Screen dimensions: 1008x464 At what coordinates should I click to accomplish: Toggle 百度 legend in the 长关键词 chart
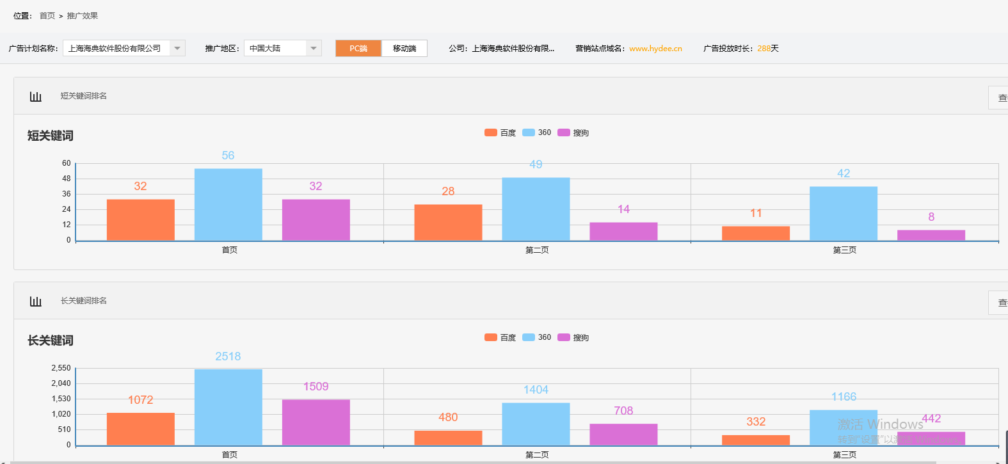pyautogui.click(x=500, y=337)
